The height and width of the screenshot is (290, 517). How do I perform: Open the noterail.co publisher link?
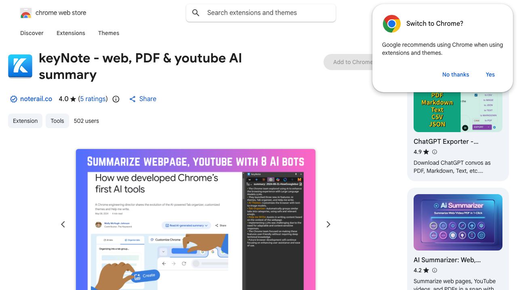36,99
